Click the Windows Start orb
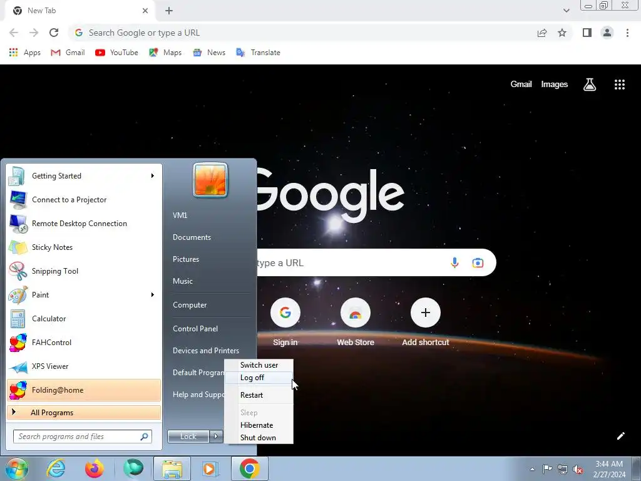The image size is (641, 481). 17,468
